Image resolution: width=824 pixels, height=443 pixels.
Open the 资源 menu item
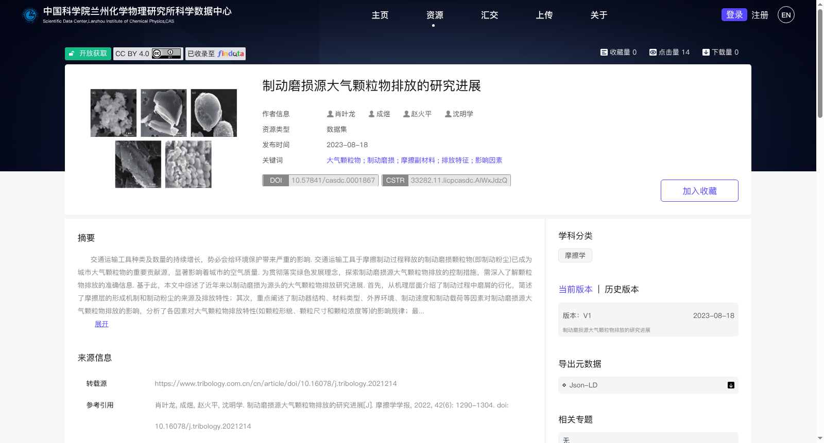pyautogui.click(x=435, y=15)
